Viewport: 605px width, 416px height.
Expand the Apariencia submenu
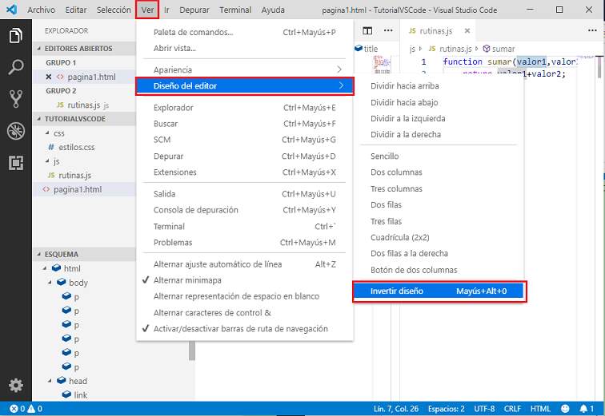(245, 69)
